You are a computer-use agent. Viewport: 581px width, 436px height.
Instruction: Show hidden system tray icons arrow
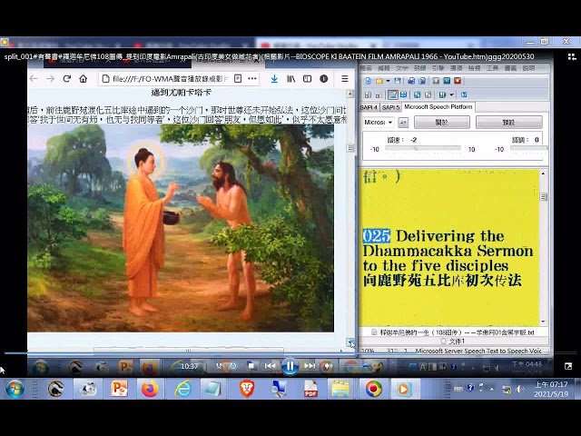[x=492, y=389]
